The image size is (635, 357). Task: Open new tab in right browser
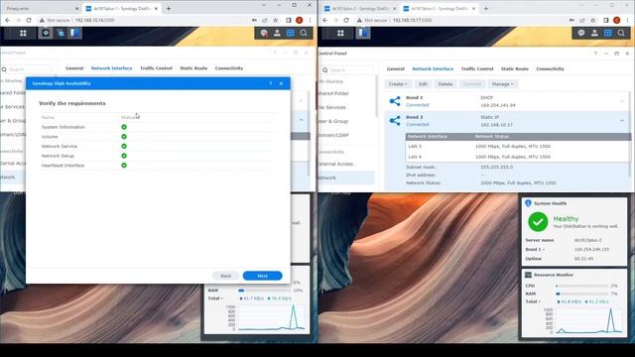(486, 9)
